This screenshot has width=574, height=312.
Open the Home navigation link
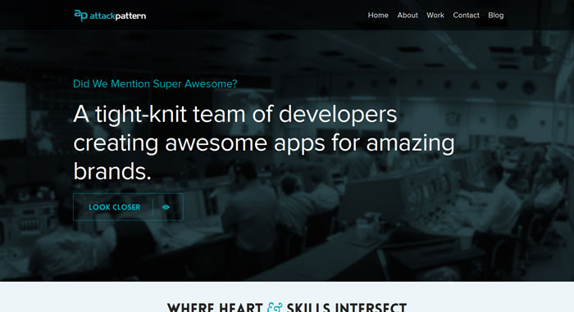(x=378, y=16)
